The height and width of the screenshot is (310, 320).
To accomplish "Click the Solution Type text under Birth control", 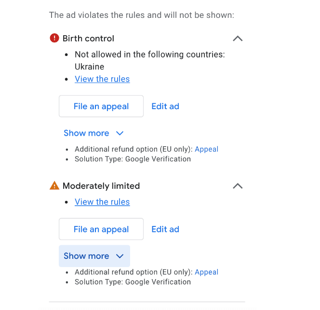I will [x=133, y=159].
